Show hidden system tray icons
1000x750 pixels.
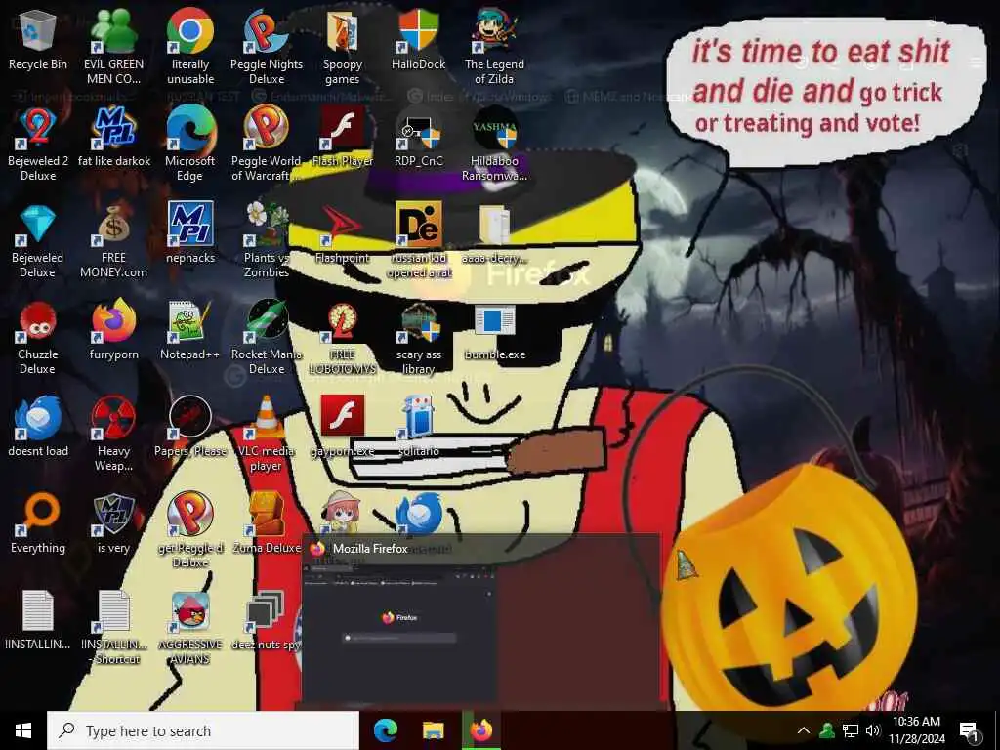coord(804,730)
